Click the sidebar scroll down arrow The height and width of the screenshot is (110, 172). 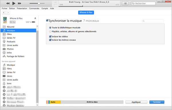pos(37,105)
